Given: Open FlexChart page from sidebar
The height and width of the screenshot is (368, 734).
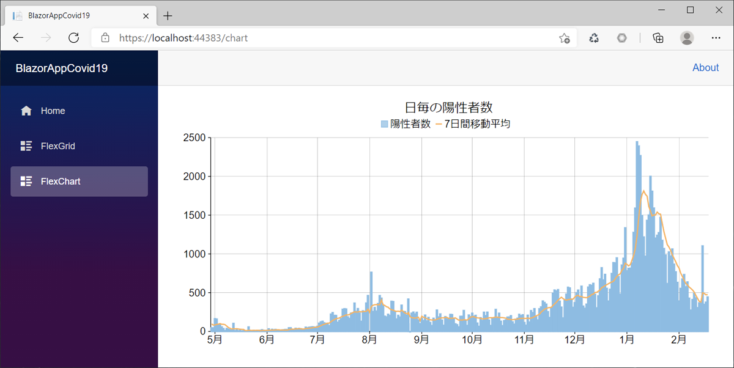Looking at the screenshot, I should [79, 182].
